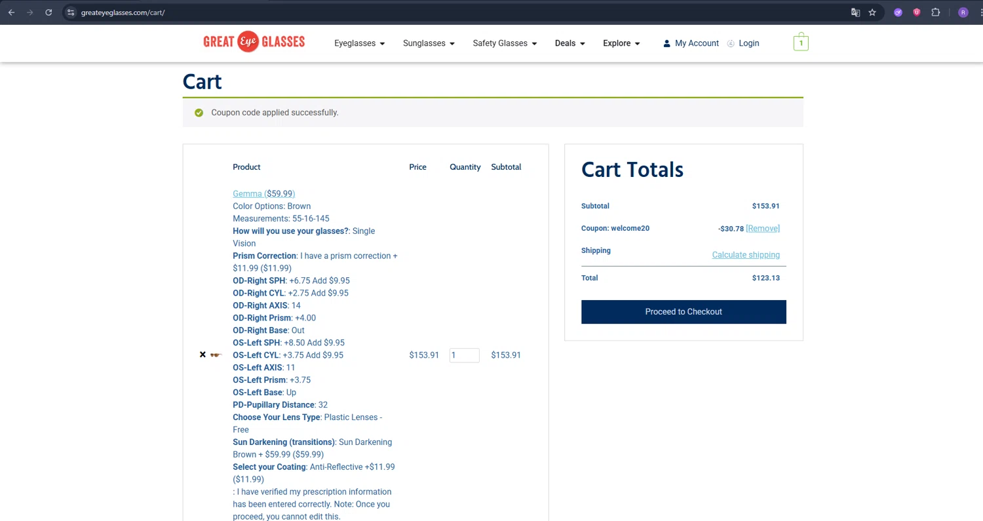The image size is (983, 521).
Task: Reload the page with the refresh icon
Action: point(48,12)
